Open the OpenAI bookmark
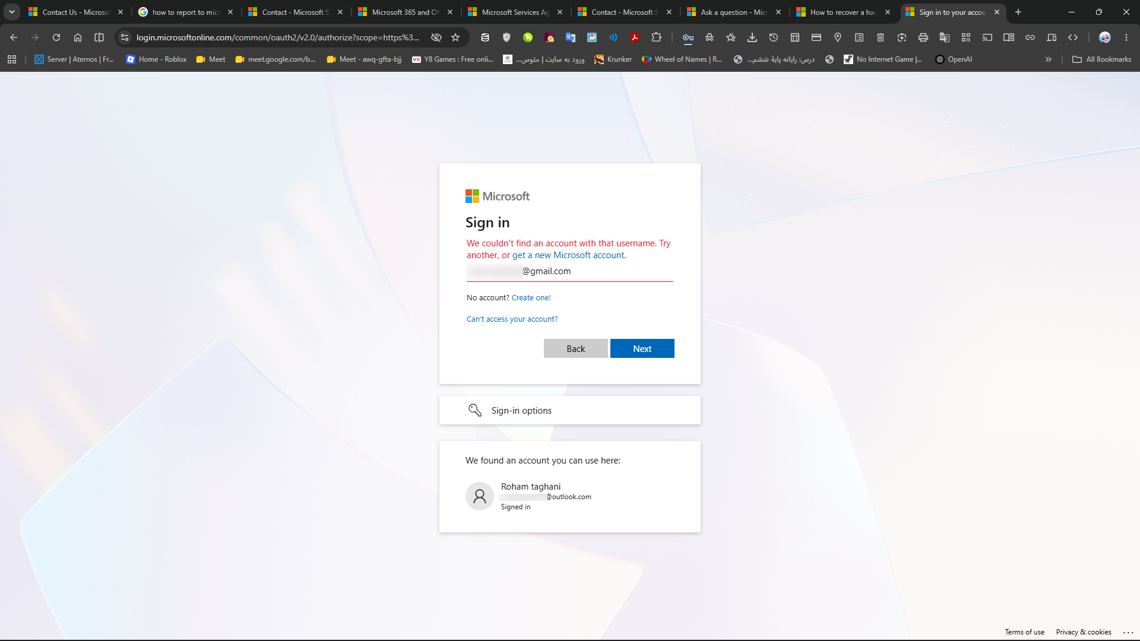 (954, 59)
